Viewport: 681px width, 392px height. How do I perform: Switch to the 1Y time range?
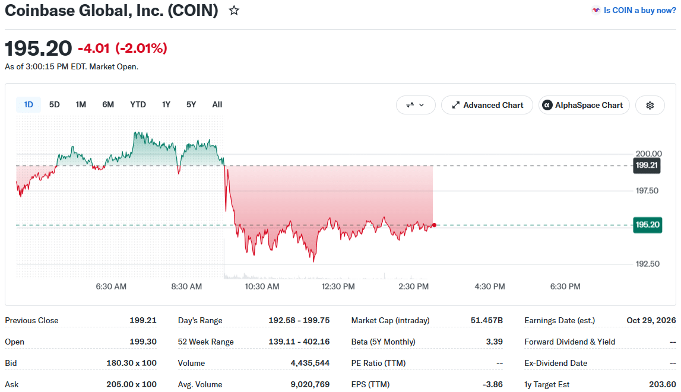point(166,104)
